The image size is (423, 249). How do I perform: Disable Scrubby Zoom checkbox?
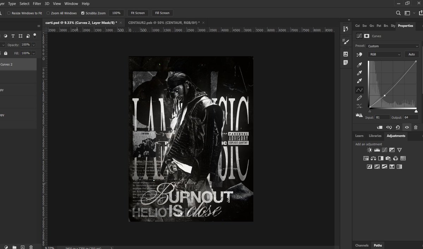83,13
